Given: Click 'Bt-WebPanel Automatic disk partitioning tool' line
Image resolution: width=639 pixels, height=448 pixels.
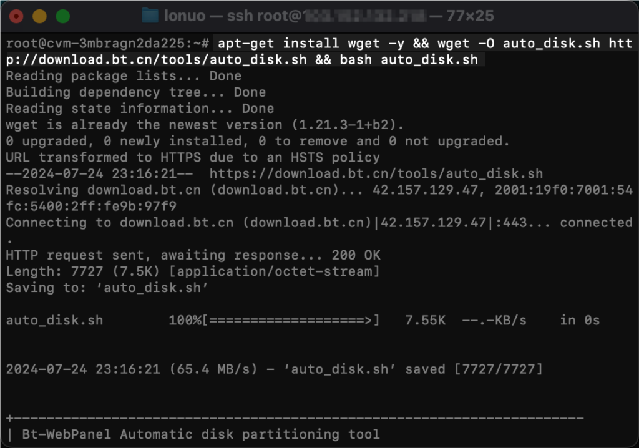Looking at the screenshot, I should (x=200, y=434).
